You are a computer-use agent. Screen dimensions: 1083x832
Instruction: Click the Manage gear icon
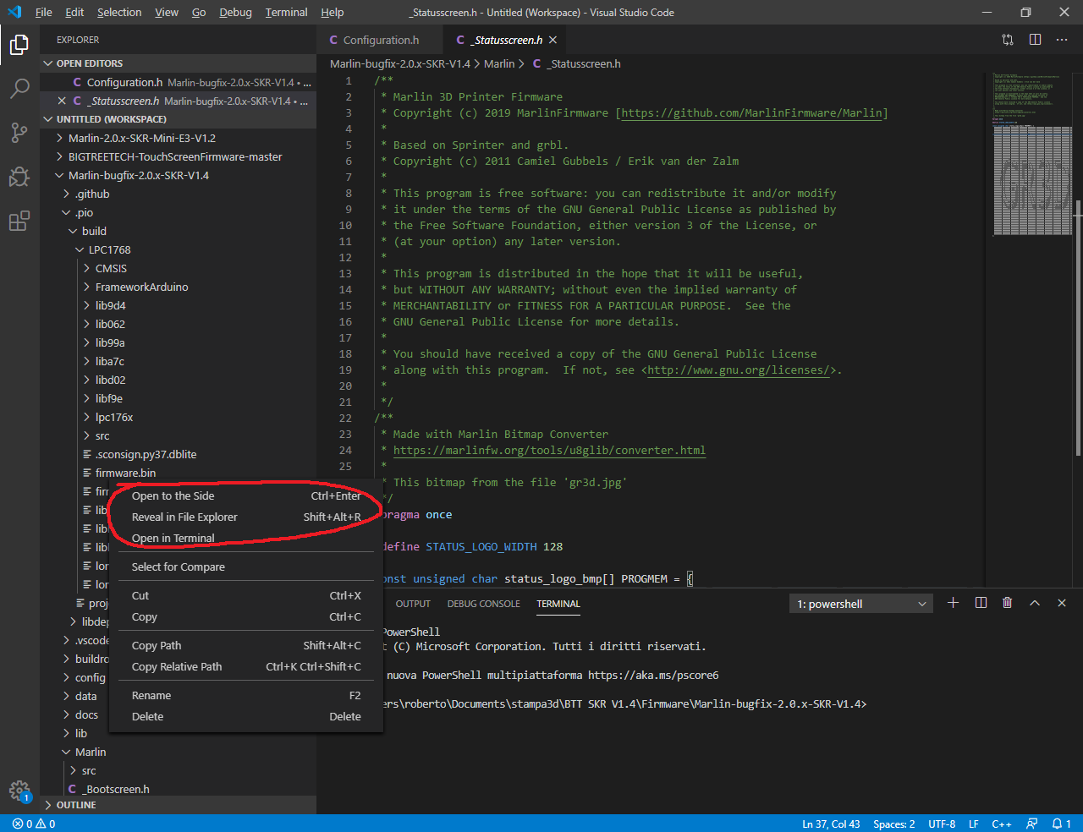[x=19, y=791]
